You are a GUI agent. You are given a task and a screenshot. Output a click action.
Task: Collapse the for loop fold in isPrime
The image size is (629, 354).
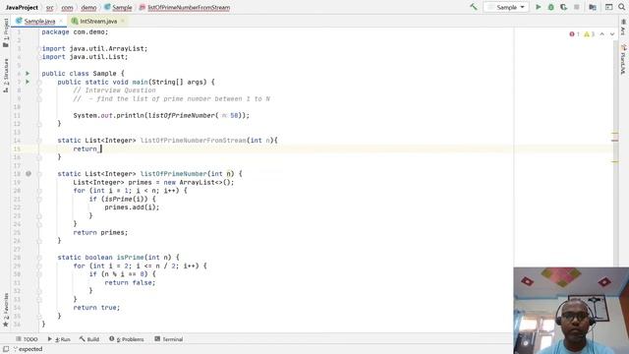click(39, 265)
